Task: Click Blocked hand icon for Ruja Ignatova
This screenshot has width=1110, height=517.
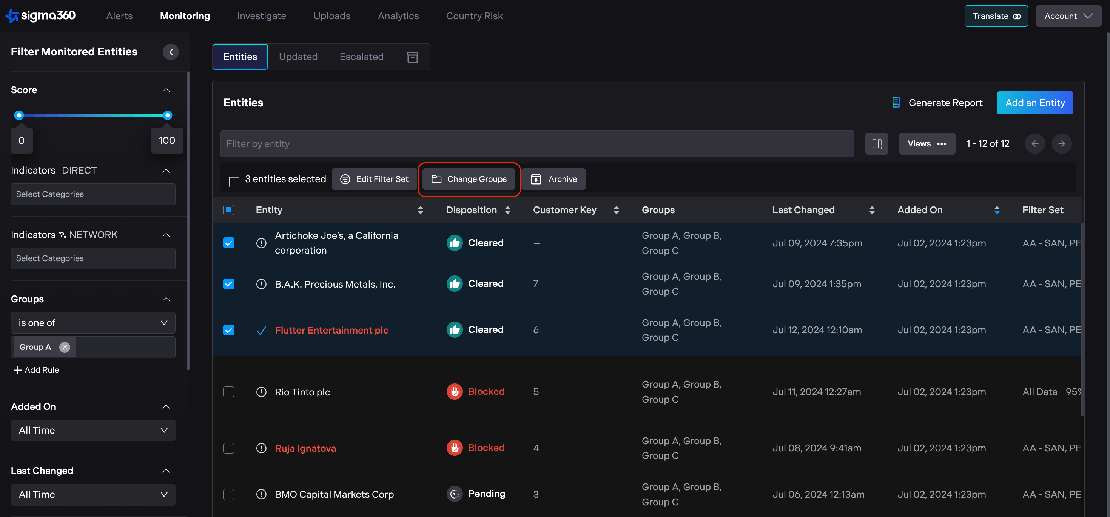Action: point(454,448)
